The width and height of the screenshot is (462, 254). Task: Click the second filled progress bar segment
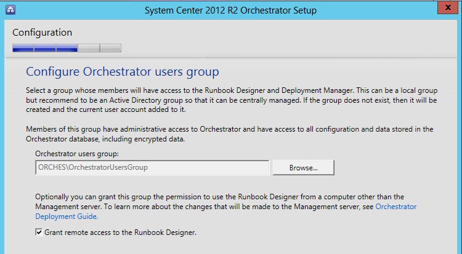point(45,47)
